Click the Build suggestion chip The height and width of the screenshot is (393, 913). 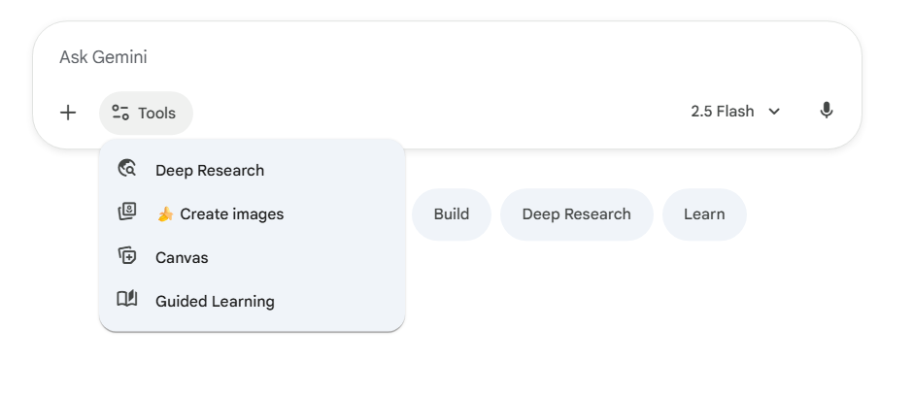tap(452, 214)
